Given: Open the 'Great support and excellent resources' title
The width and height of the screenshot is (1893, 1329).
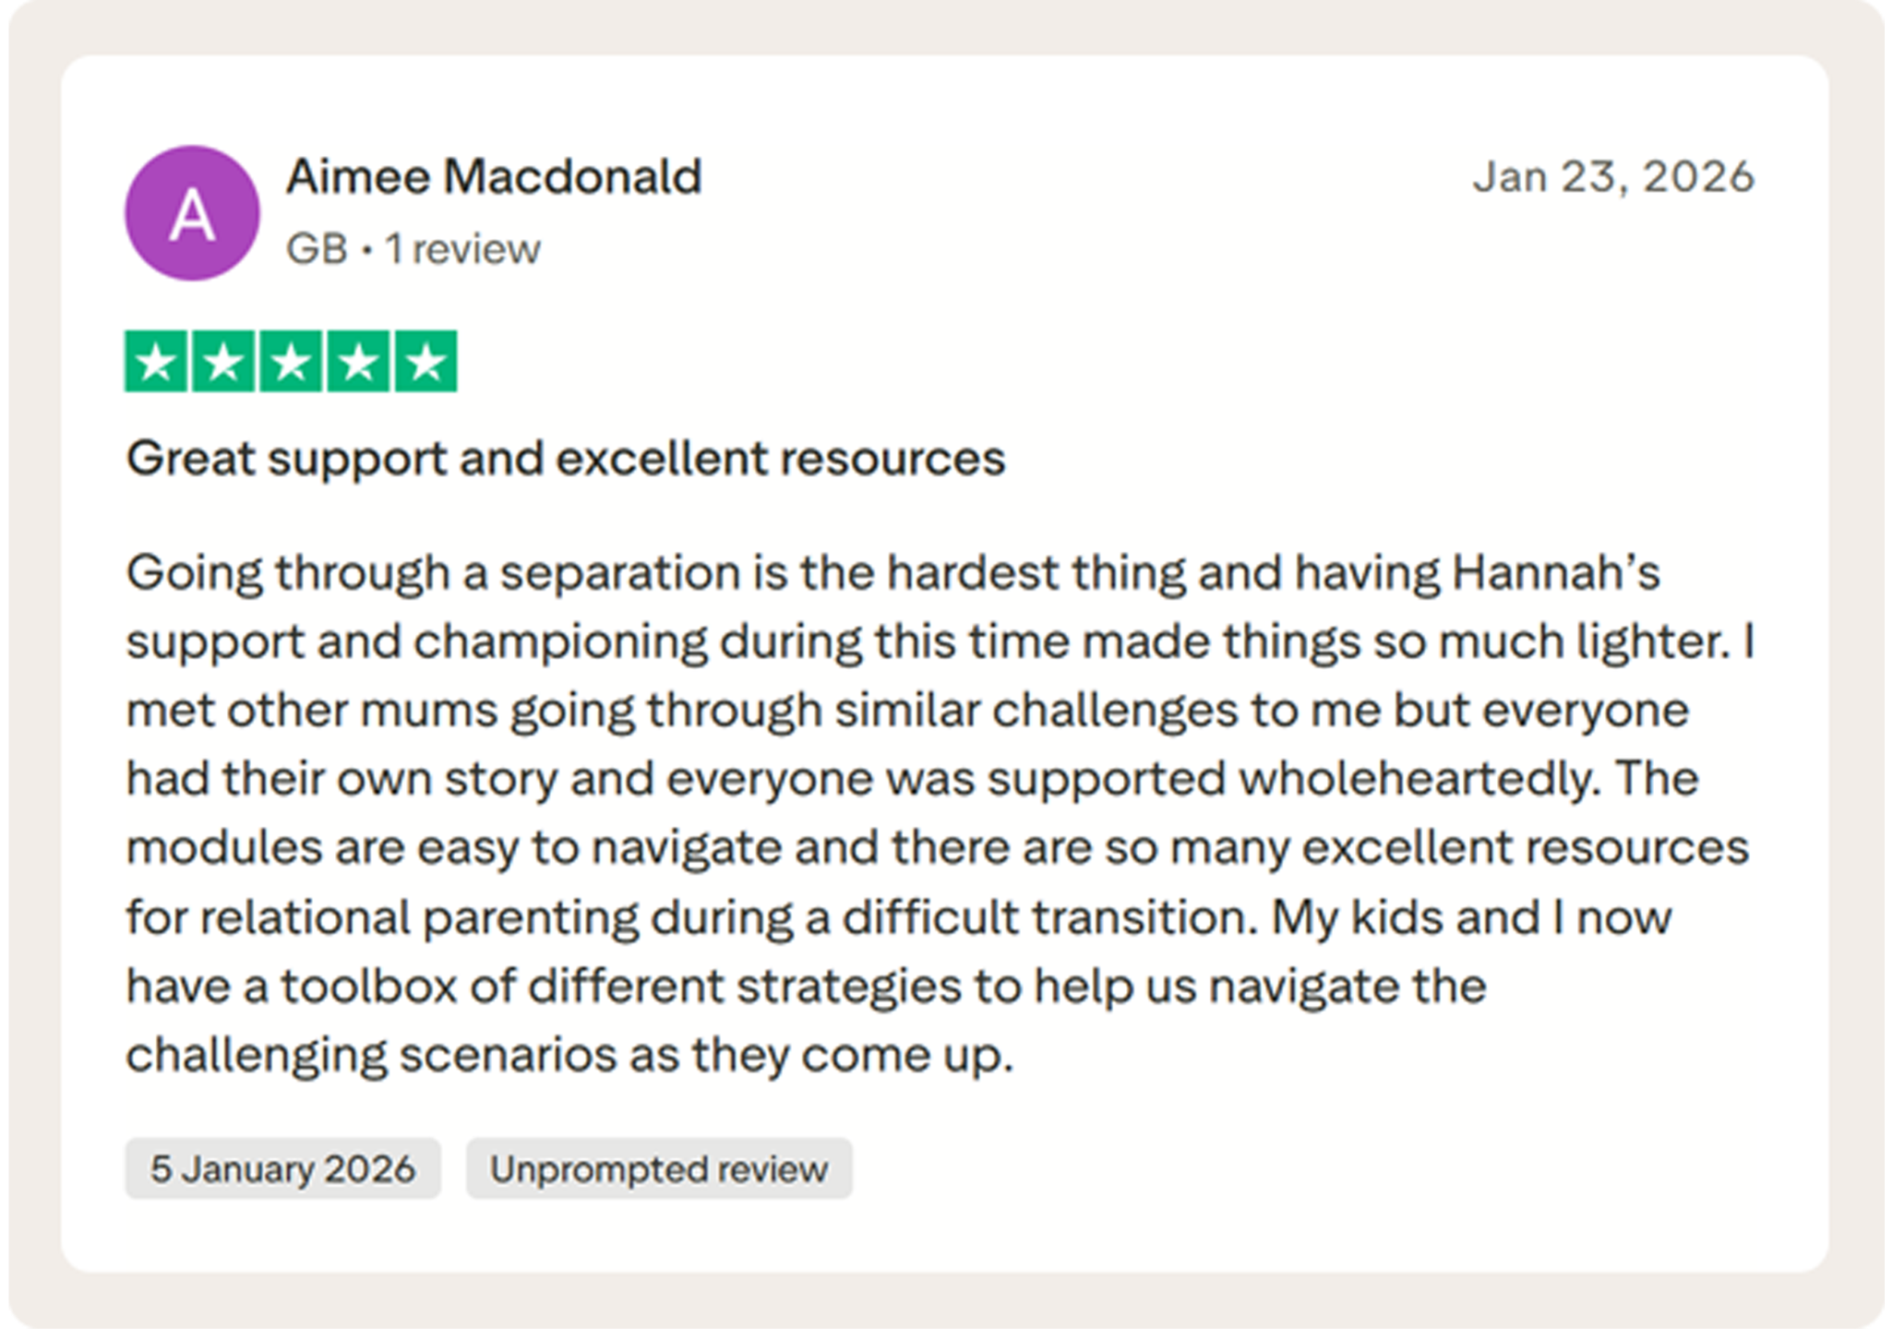Looking at the screenshot, I should point(566,459).
